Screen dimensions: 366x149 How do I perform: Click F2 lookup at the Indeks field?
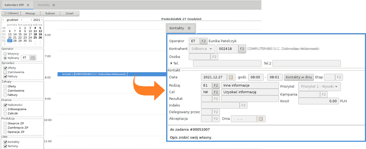[243, 105]
